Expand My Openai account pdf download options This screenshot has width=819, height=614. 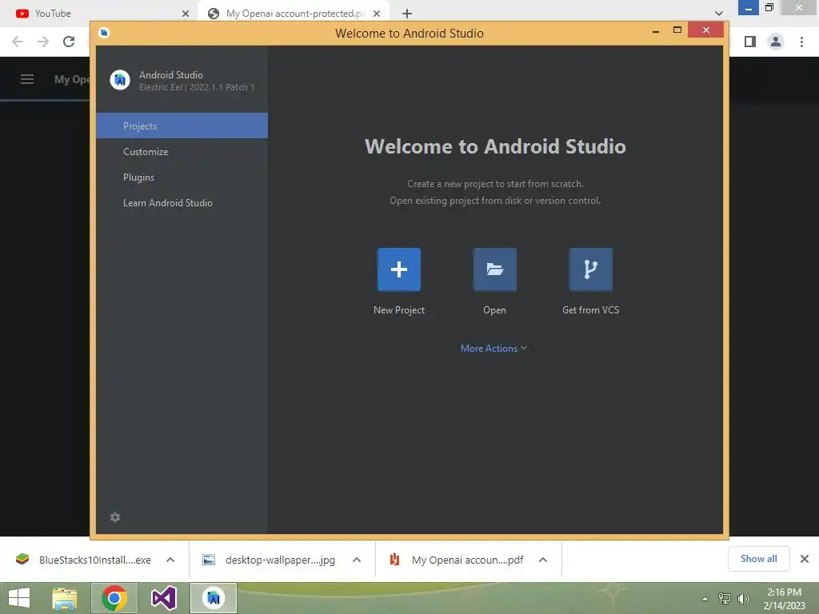click(x=543, y=560)
